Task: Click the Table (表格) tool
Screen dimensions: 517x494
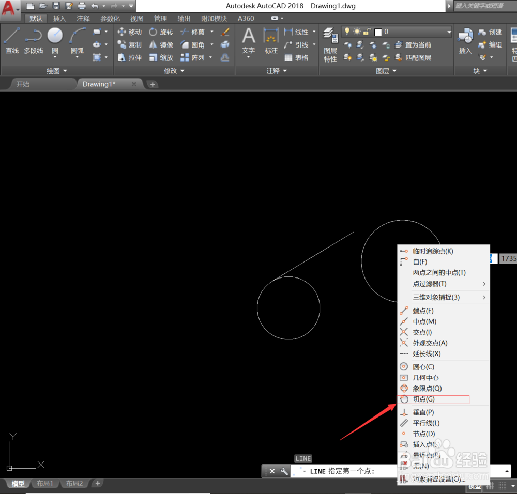Action: pyautogui.click(x=296, y=58)
